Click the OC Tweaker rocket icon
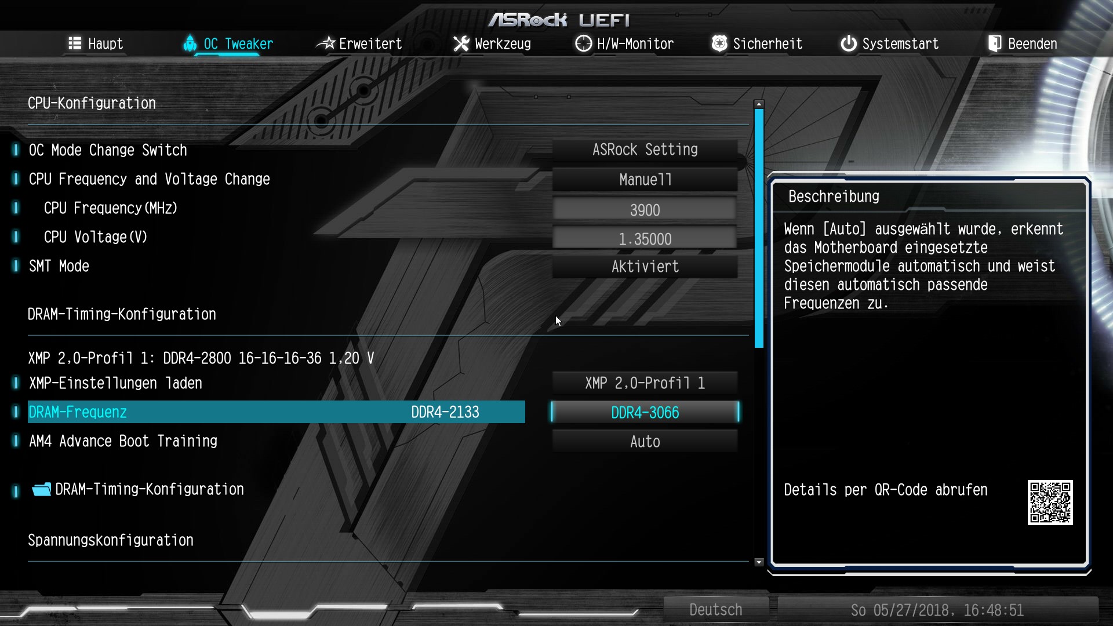Viewport: 1113px width, 626px height. coord(190,43)
